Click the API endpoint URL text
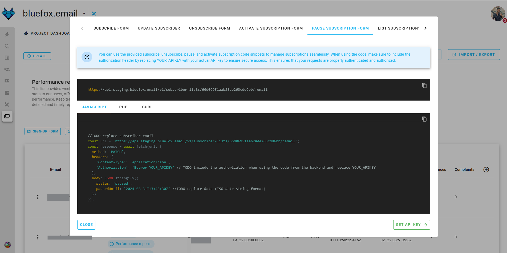The width and height of the screenshot is (507, 253). pyautogui.click(x=177, y=90)
